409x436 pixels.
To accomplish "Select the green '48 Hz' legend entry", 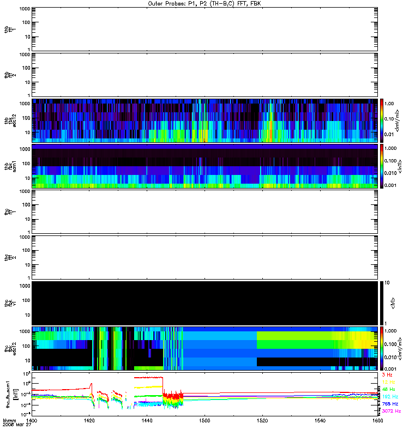I will [x=388, y=389].
